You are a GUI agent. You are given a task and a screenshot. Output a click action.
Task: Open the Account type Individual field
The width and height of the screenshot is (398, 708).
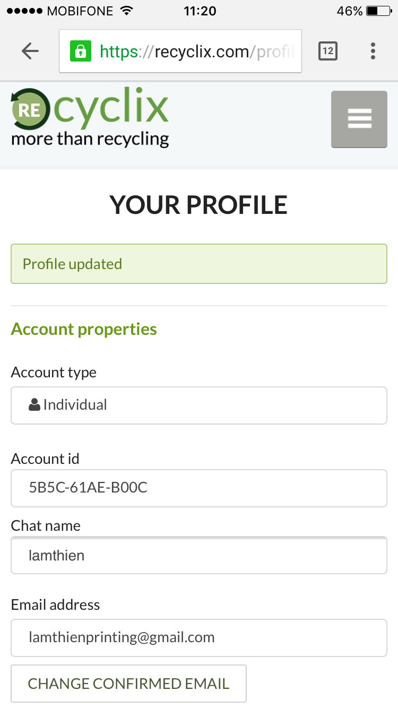pyautogui.click(x=198, y=405)
